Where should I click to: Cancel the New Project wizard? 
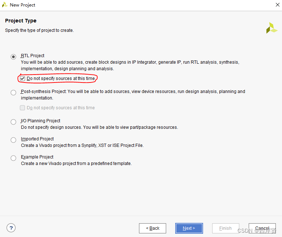tap(262, 228)
